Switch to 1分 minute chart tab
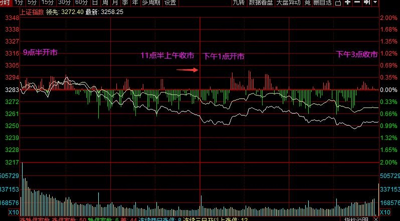This screenshot has height=221, width=400. click(x=19, y=2)
